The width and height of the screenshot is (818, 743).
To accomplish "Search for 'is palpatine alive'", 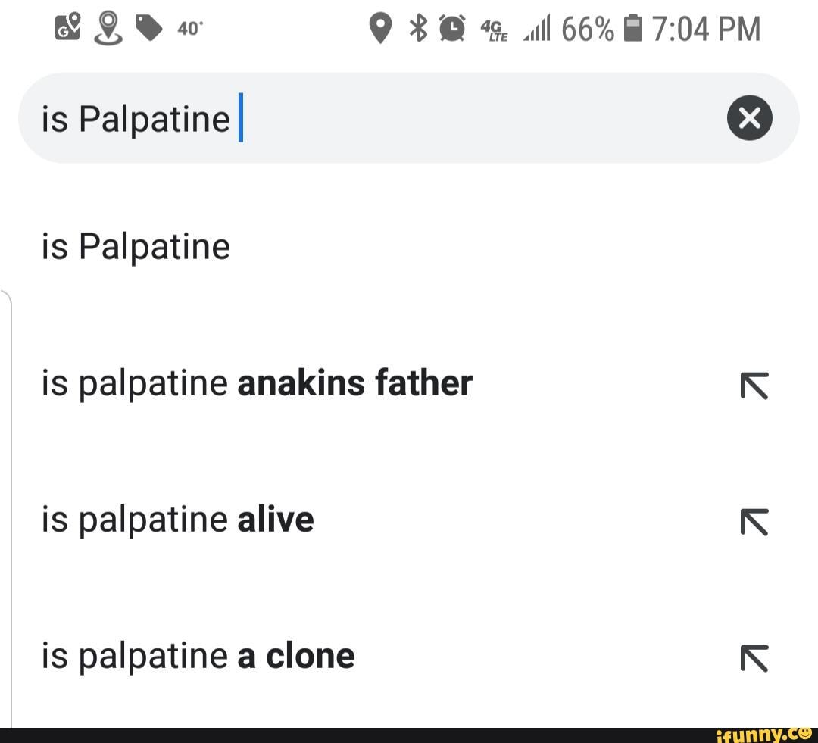I will [x=176, y=519].
